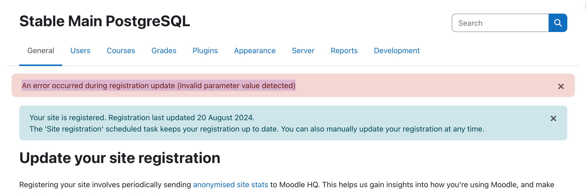Open the Reports tab
The image size is (586, 193).
[x=344, y=51]
